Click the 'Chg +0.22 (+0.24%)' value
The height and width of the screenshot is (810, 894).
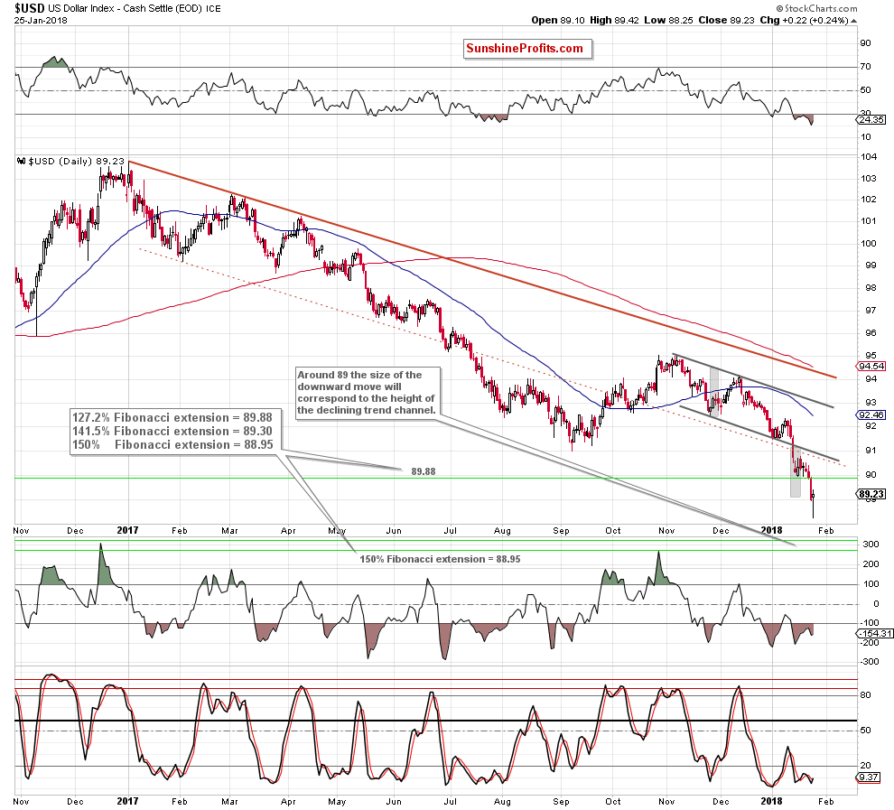804,20
